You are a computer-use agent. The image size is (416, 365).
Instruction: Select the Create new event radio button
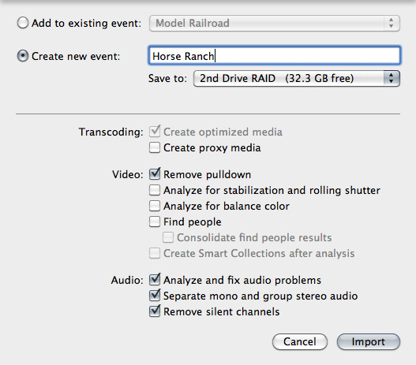pyautogui.click(x=23, y=56)
